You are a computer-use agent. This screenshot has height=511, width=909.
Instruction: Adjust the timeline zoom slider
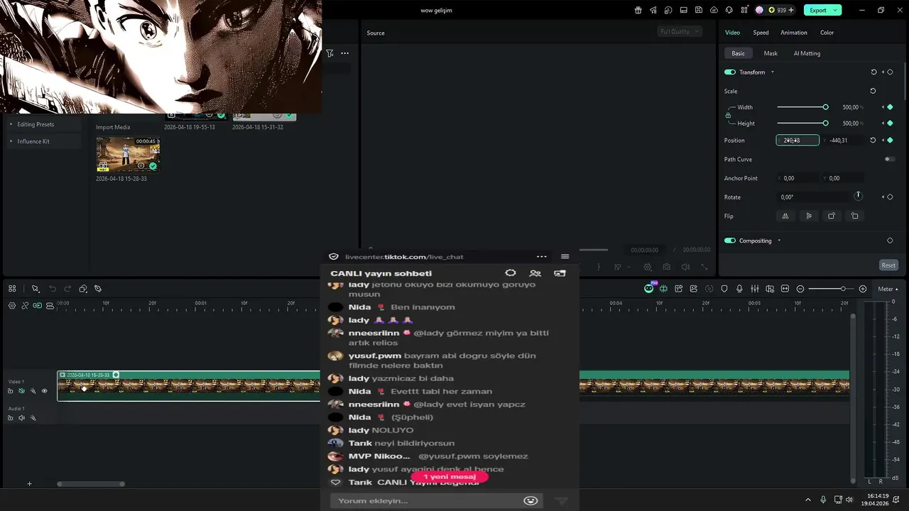click(x=831, y=289)
